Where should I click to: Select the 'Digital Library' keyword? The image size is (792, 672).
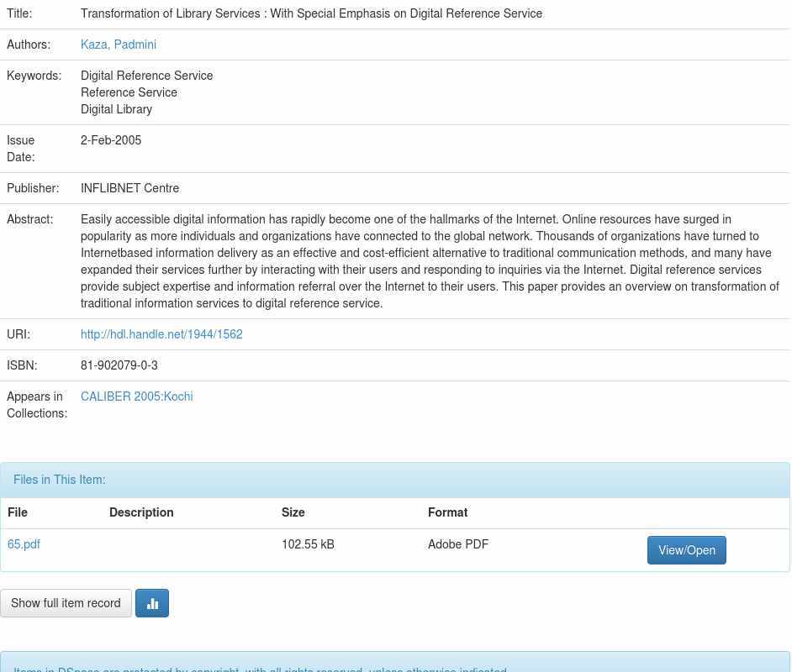point(116,109)
